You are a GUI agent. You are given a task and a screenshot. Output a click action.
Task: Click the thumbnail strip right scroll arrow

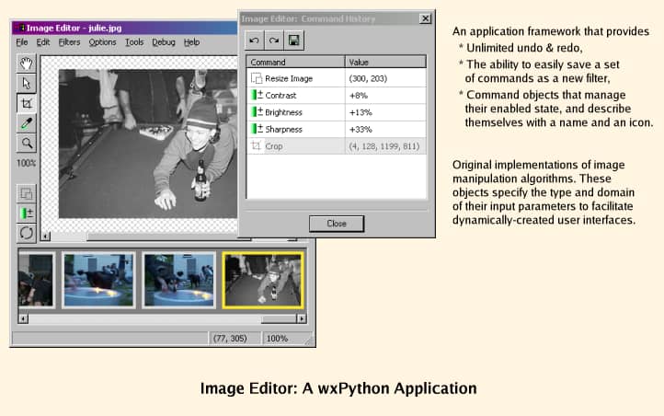coord(302,318)
